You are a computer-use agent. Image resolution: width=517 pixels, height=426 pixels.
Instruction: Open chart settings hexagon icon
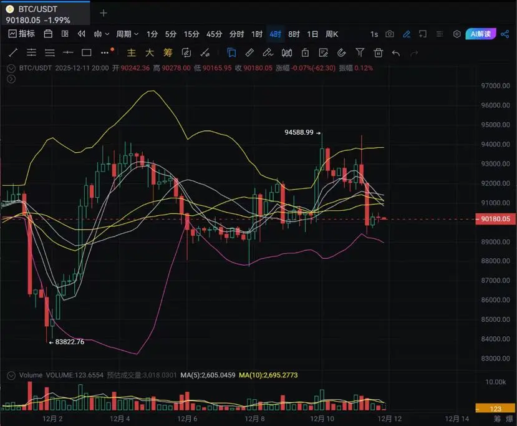click(x=457, y=34)
